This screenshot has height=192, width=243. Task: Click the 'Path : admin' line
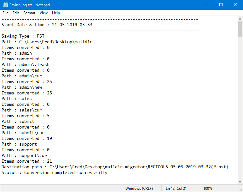coord(17,53)
